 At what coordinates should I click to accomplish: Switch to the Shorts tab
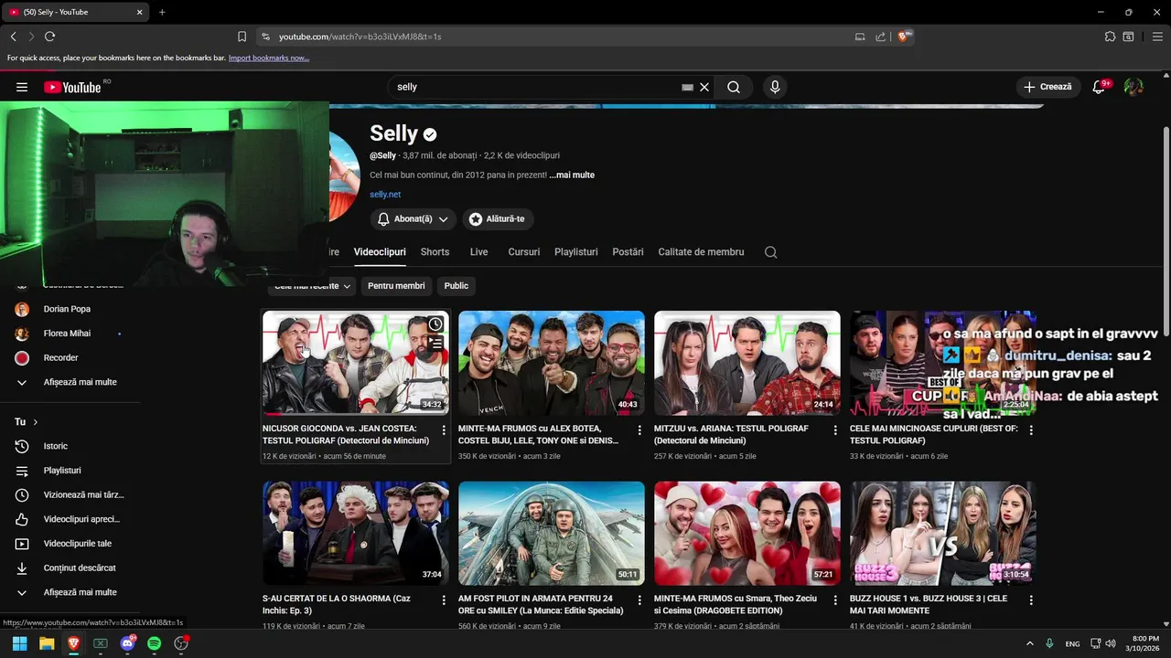point(435,252)
